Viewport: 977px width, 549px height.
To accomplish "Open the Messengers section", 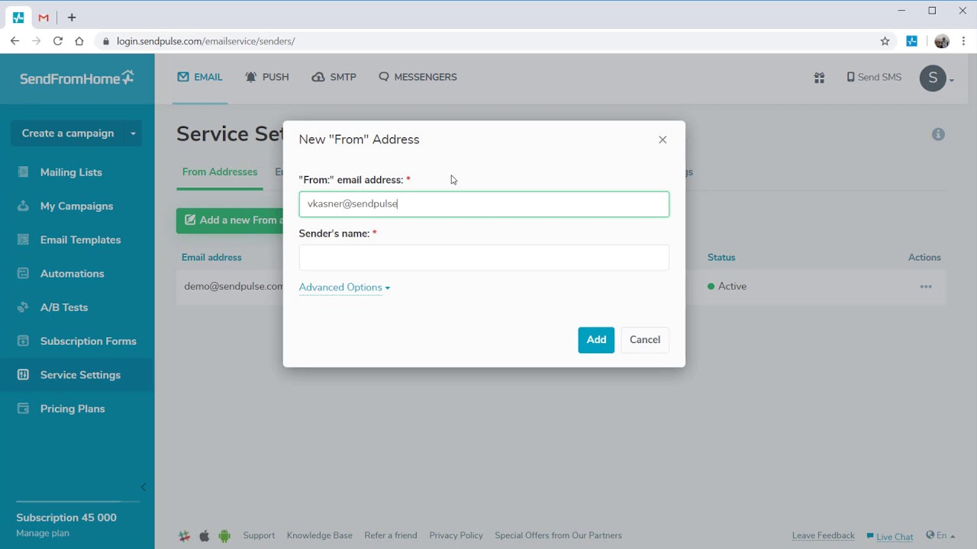I will click(x=418, y=77).
